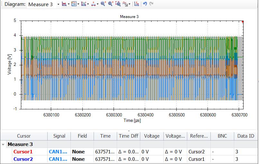Click the Time column header
The image size is (259, 164).
click(105, 136)
